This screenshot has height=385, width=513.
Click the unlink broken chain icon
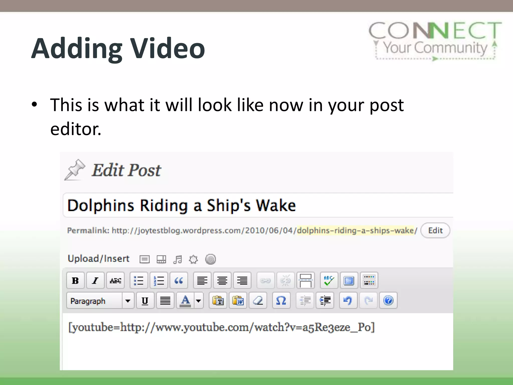click(286, 280)
